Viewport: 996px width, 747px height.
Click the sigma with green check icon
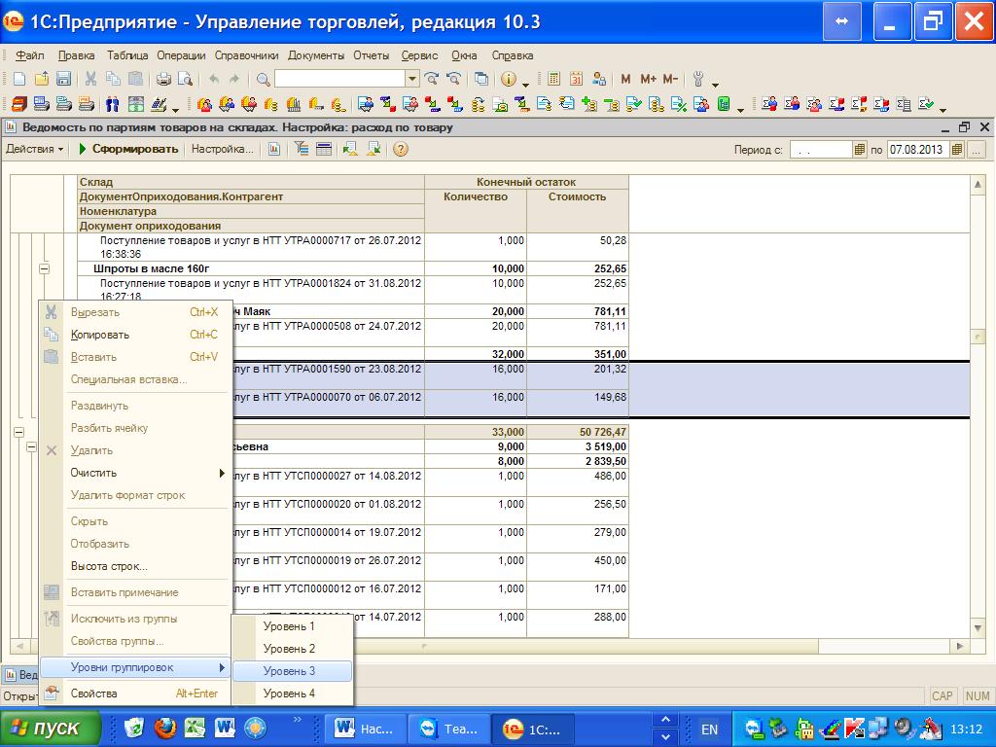(x=927, y=104)
